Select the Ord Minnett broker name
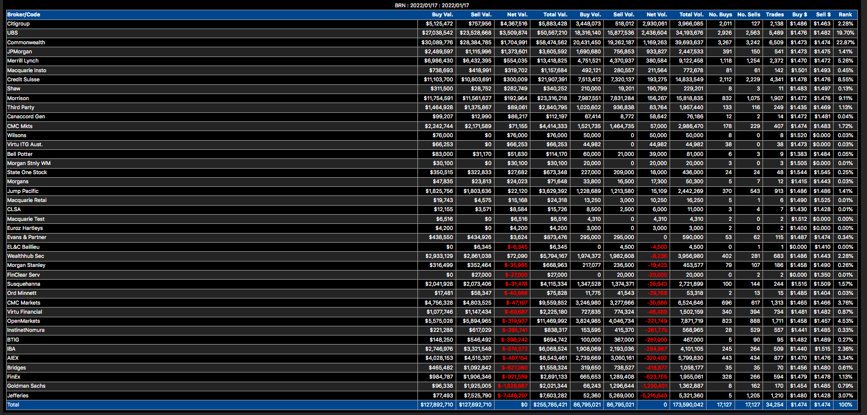 click(x=22, y=293)
